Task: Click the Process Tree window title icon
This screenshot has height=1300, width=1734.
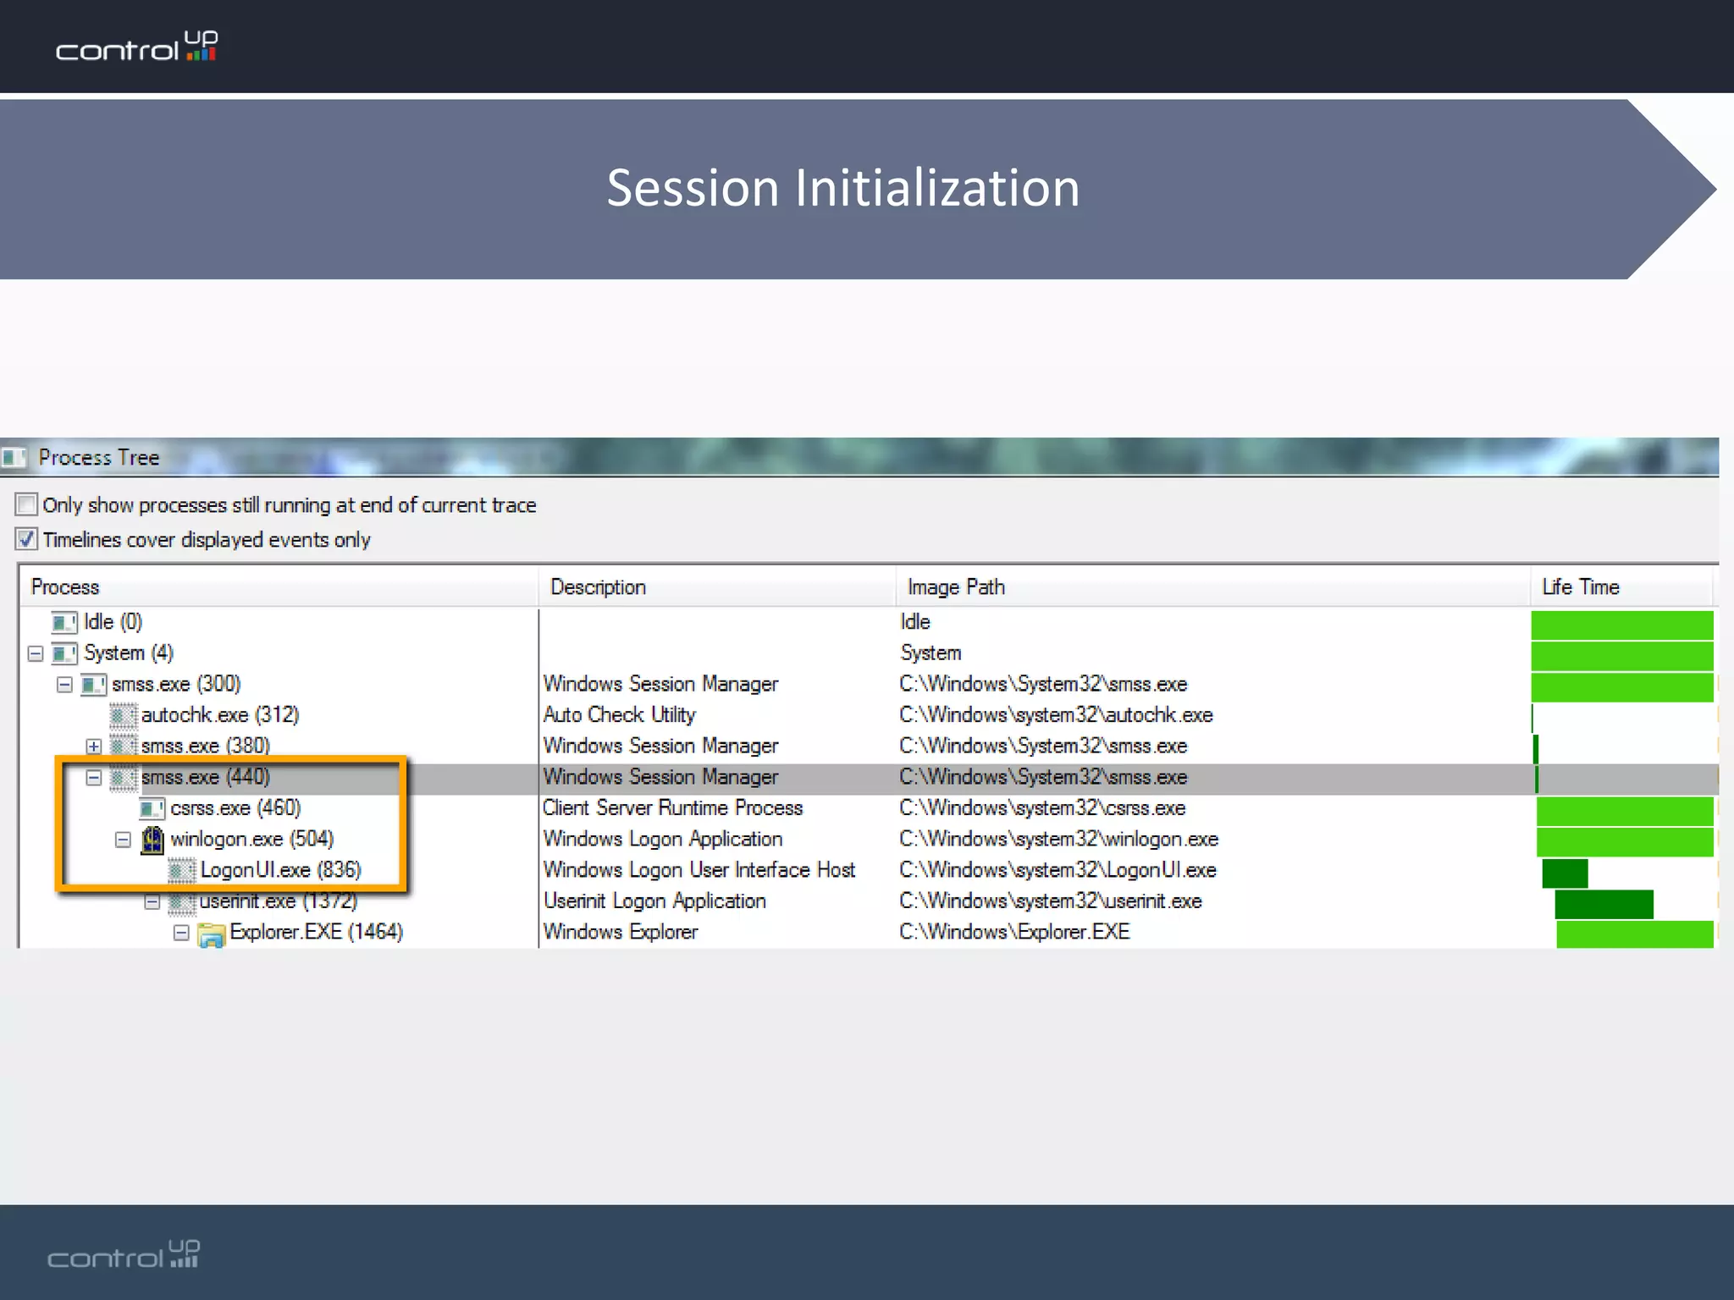Action: pyautogui.click(x=14, y=458)
